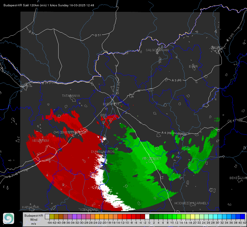The height and width of the screenshot is (227, 247).
Task: Select the white swatch between -2 and 0
Action: pos(147,217)
